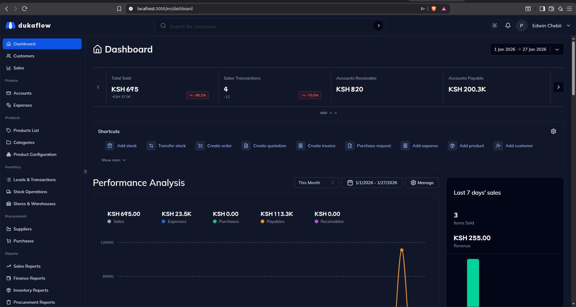
Task: Open Brave Shields lion icon
Action: pos(433,9)
